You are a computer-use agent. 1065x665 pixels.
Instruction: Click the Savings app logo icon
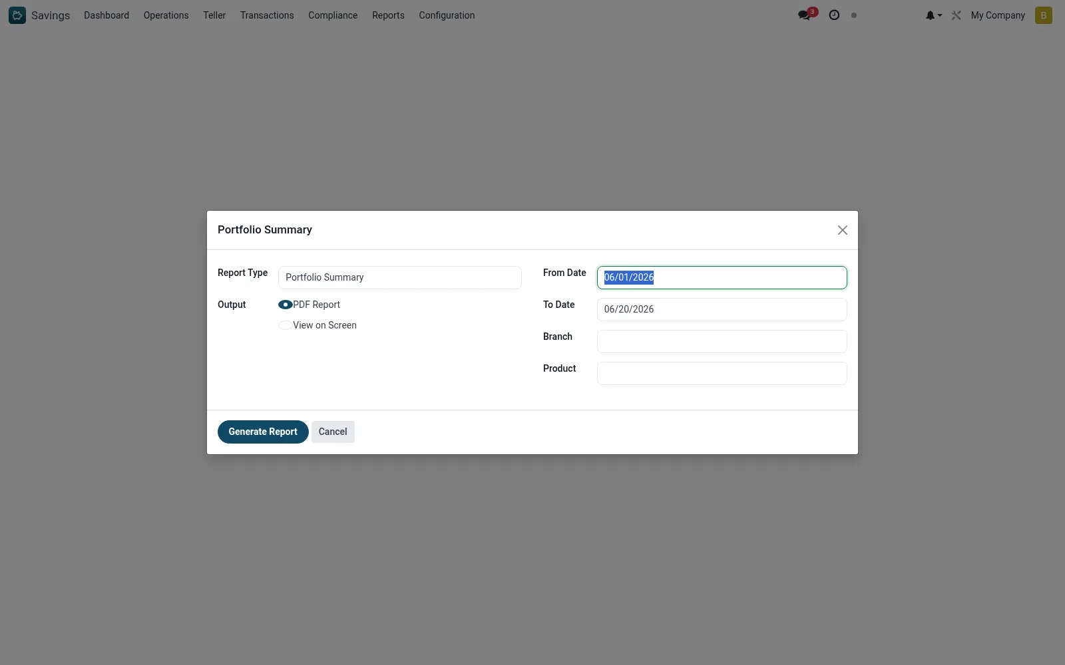(17, 15)
